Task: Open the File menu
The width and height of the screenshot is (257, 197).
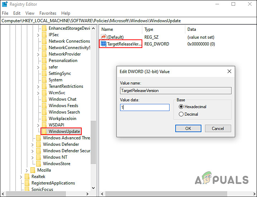Action: tap(5, 13)
